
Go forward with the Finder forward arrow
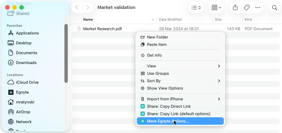point(88,7)
